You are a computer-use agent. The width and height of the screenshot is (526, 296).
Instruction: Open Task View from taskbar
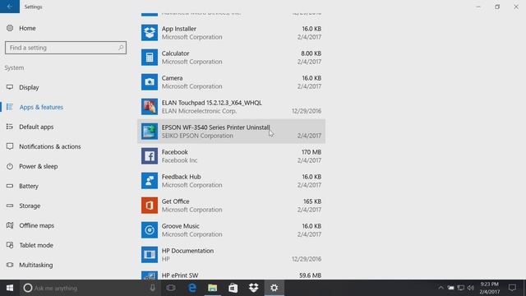pyautogui.click(x=171, y=288)
